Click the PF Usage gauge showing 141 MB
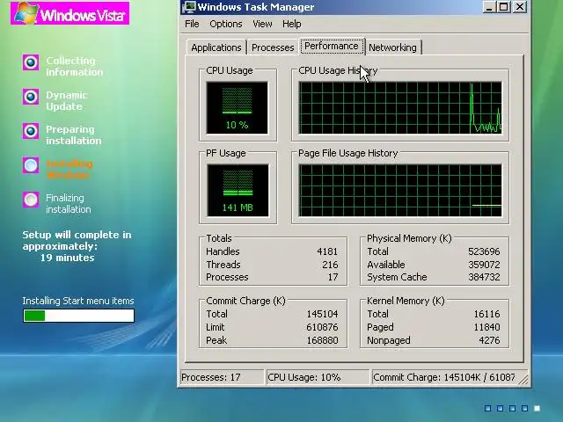This screenshot has width=563, height=422. coord(238,190)
